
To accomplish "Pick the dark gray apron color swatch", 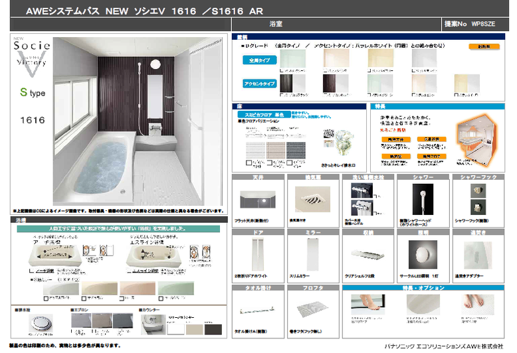I will click(123, 320).
